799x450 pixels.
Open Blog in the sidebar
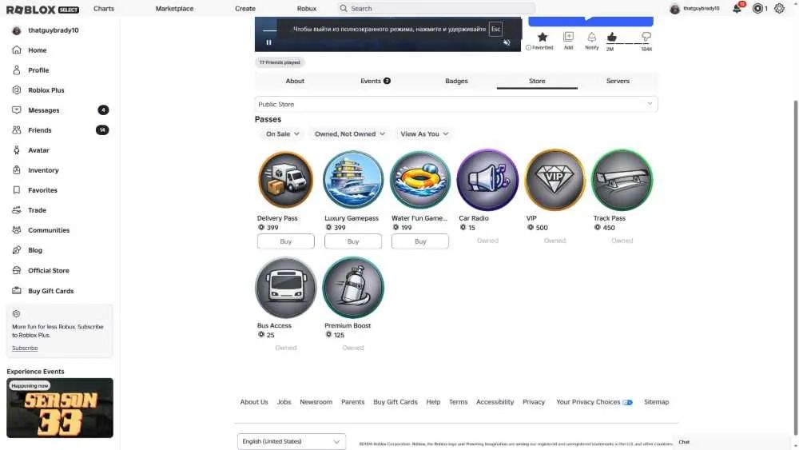35,250
